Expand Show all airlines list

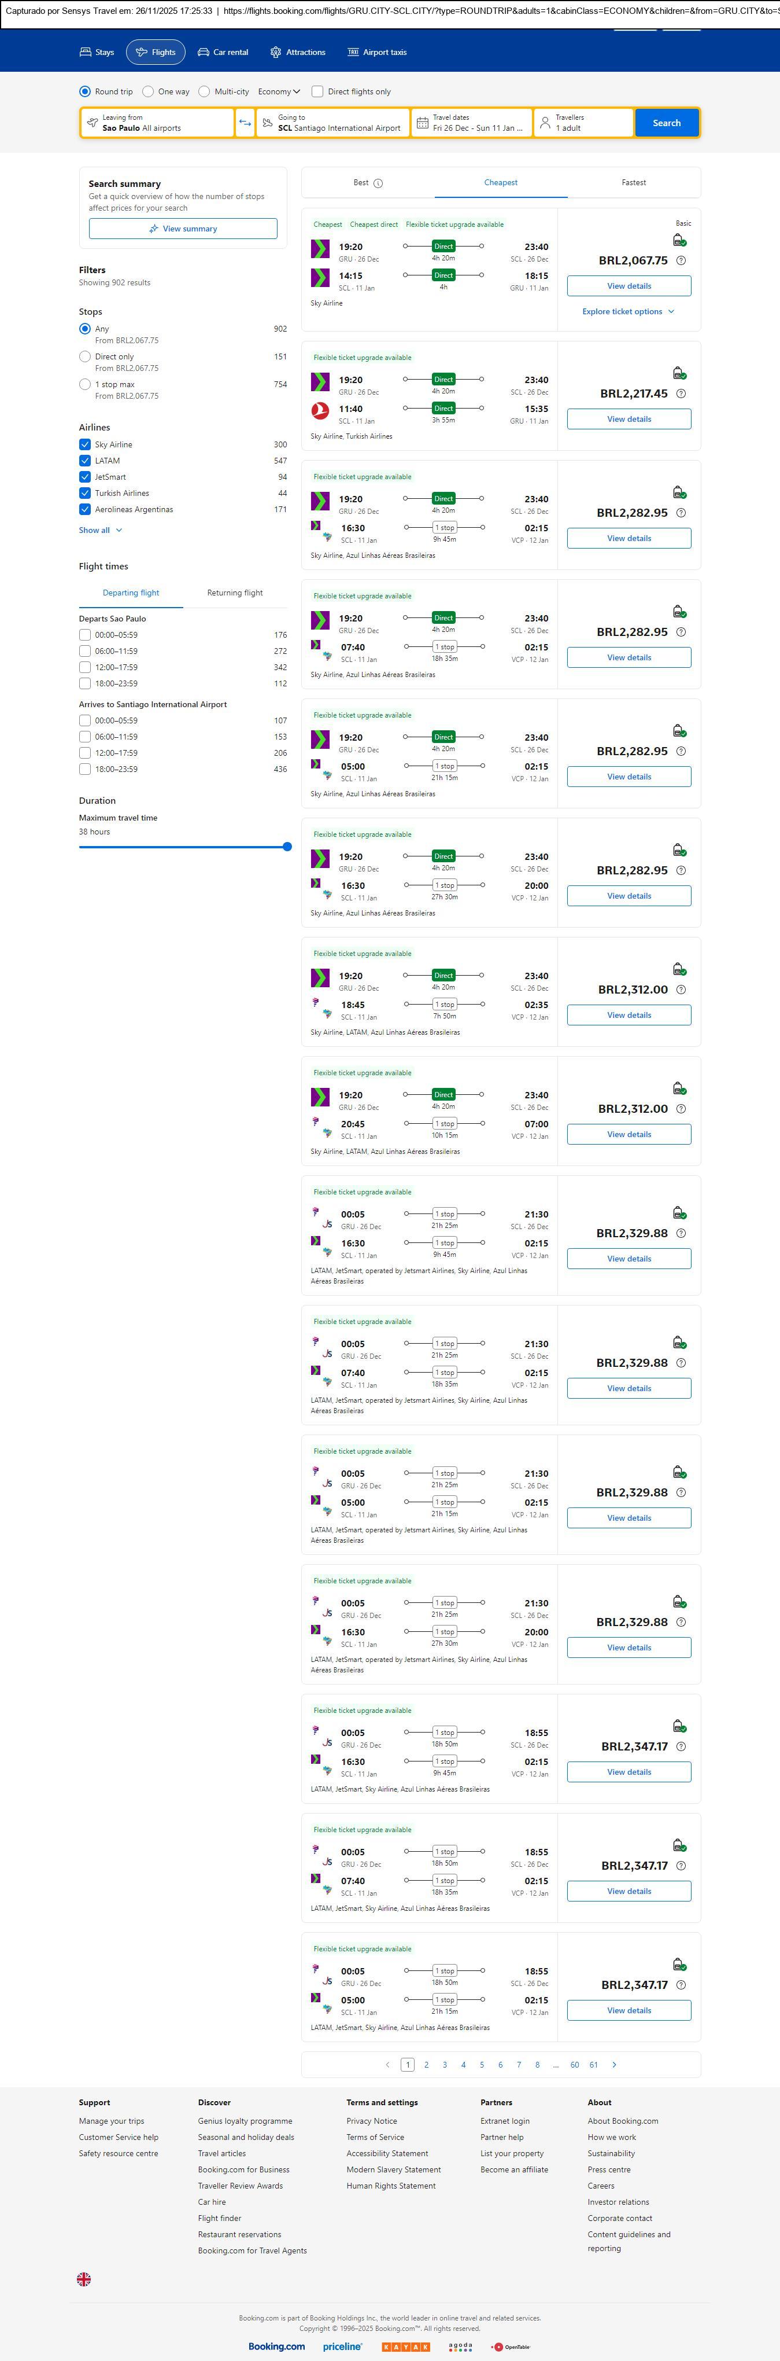(x=100, y=529)
